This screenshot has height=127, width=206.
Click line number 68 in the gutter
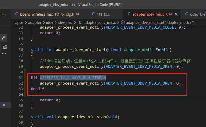tap(21, 117)
